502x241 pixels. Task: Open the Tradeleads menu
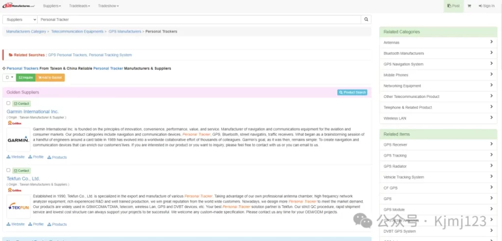79,6
